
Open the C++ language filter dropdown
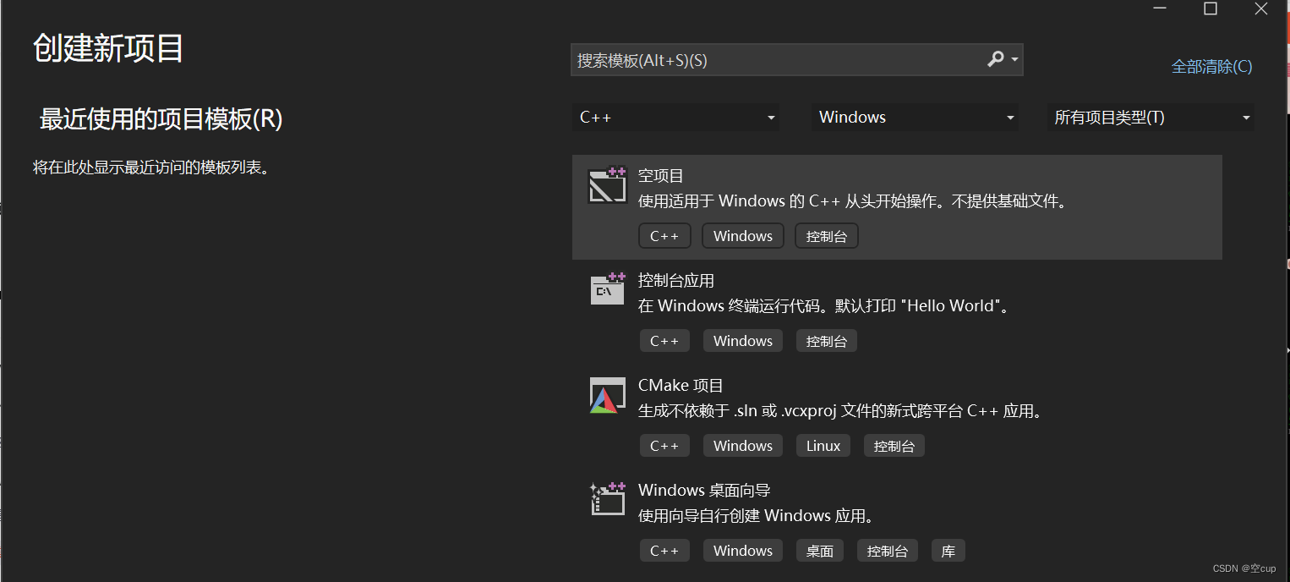[x=675, y=118]
